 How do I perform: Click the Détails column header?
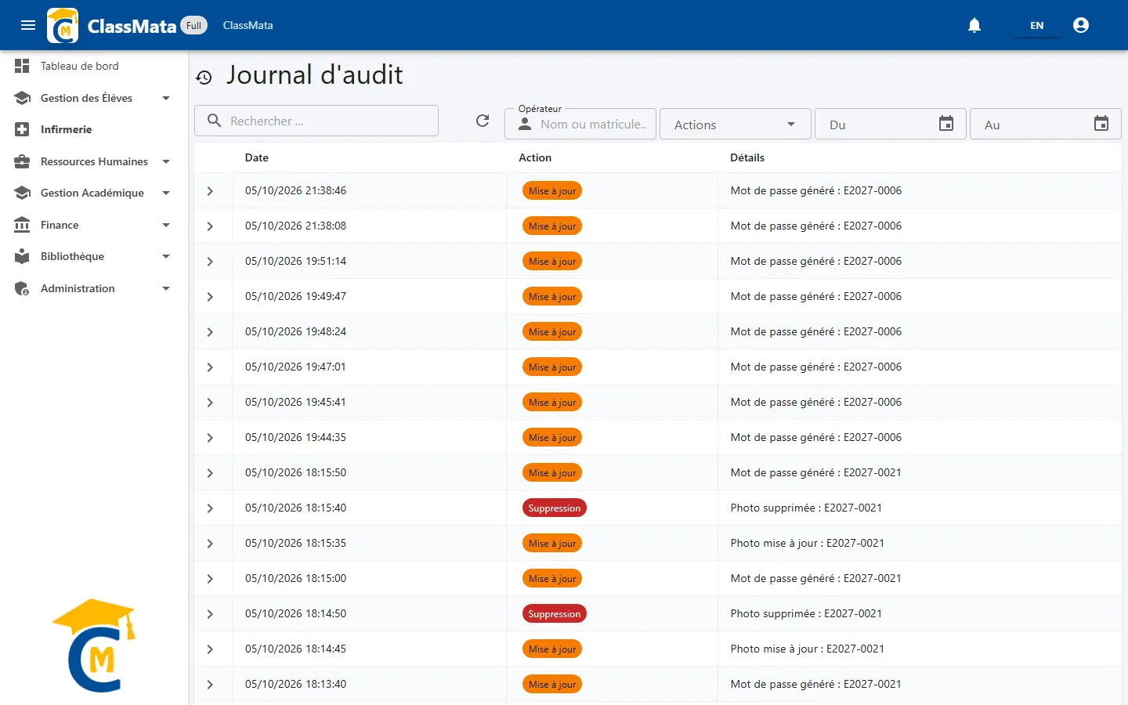coord(747,157)
